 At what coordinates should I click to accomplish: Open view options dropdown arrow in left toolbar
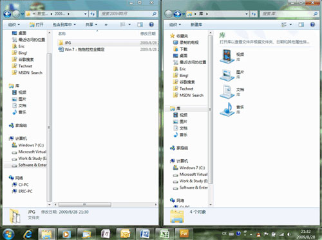(x=129, y=24)
